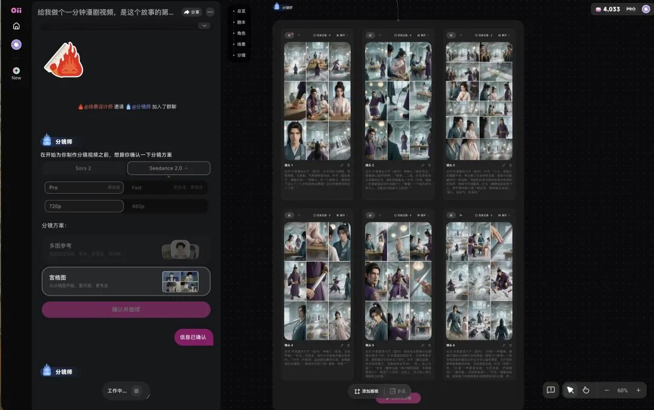Click zoom out minus next to 60%
This screenshot has width=654, height=410.
(606, 391)
